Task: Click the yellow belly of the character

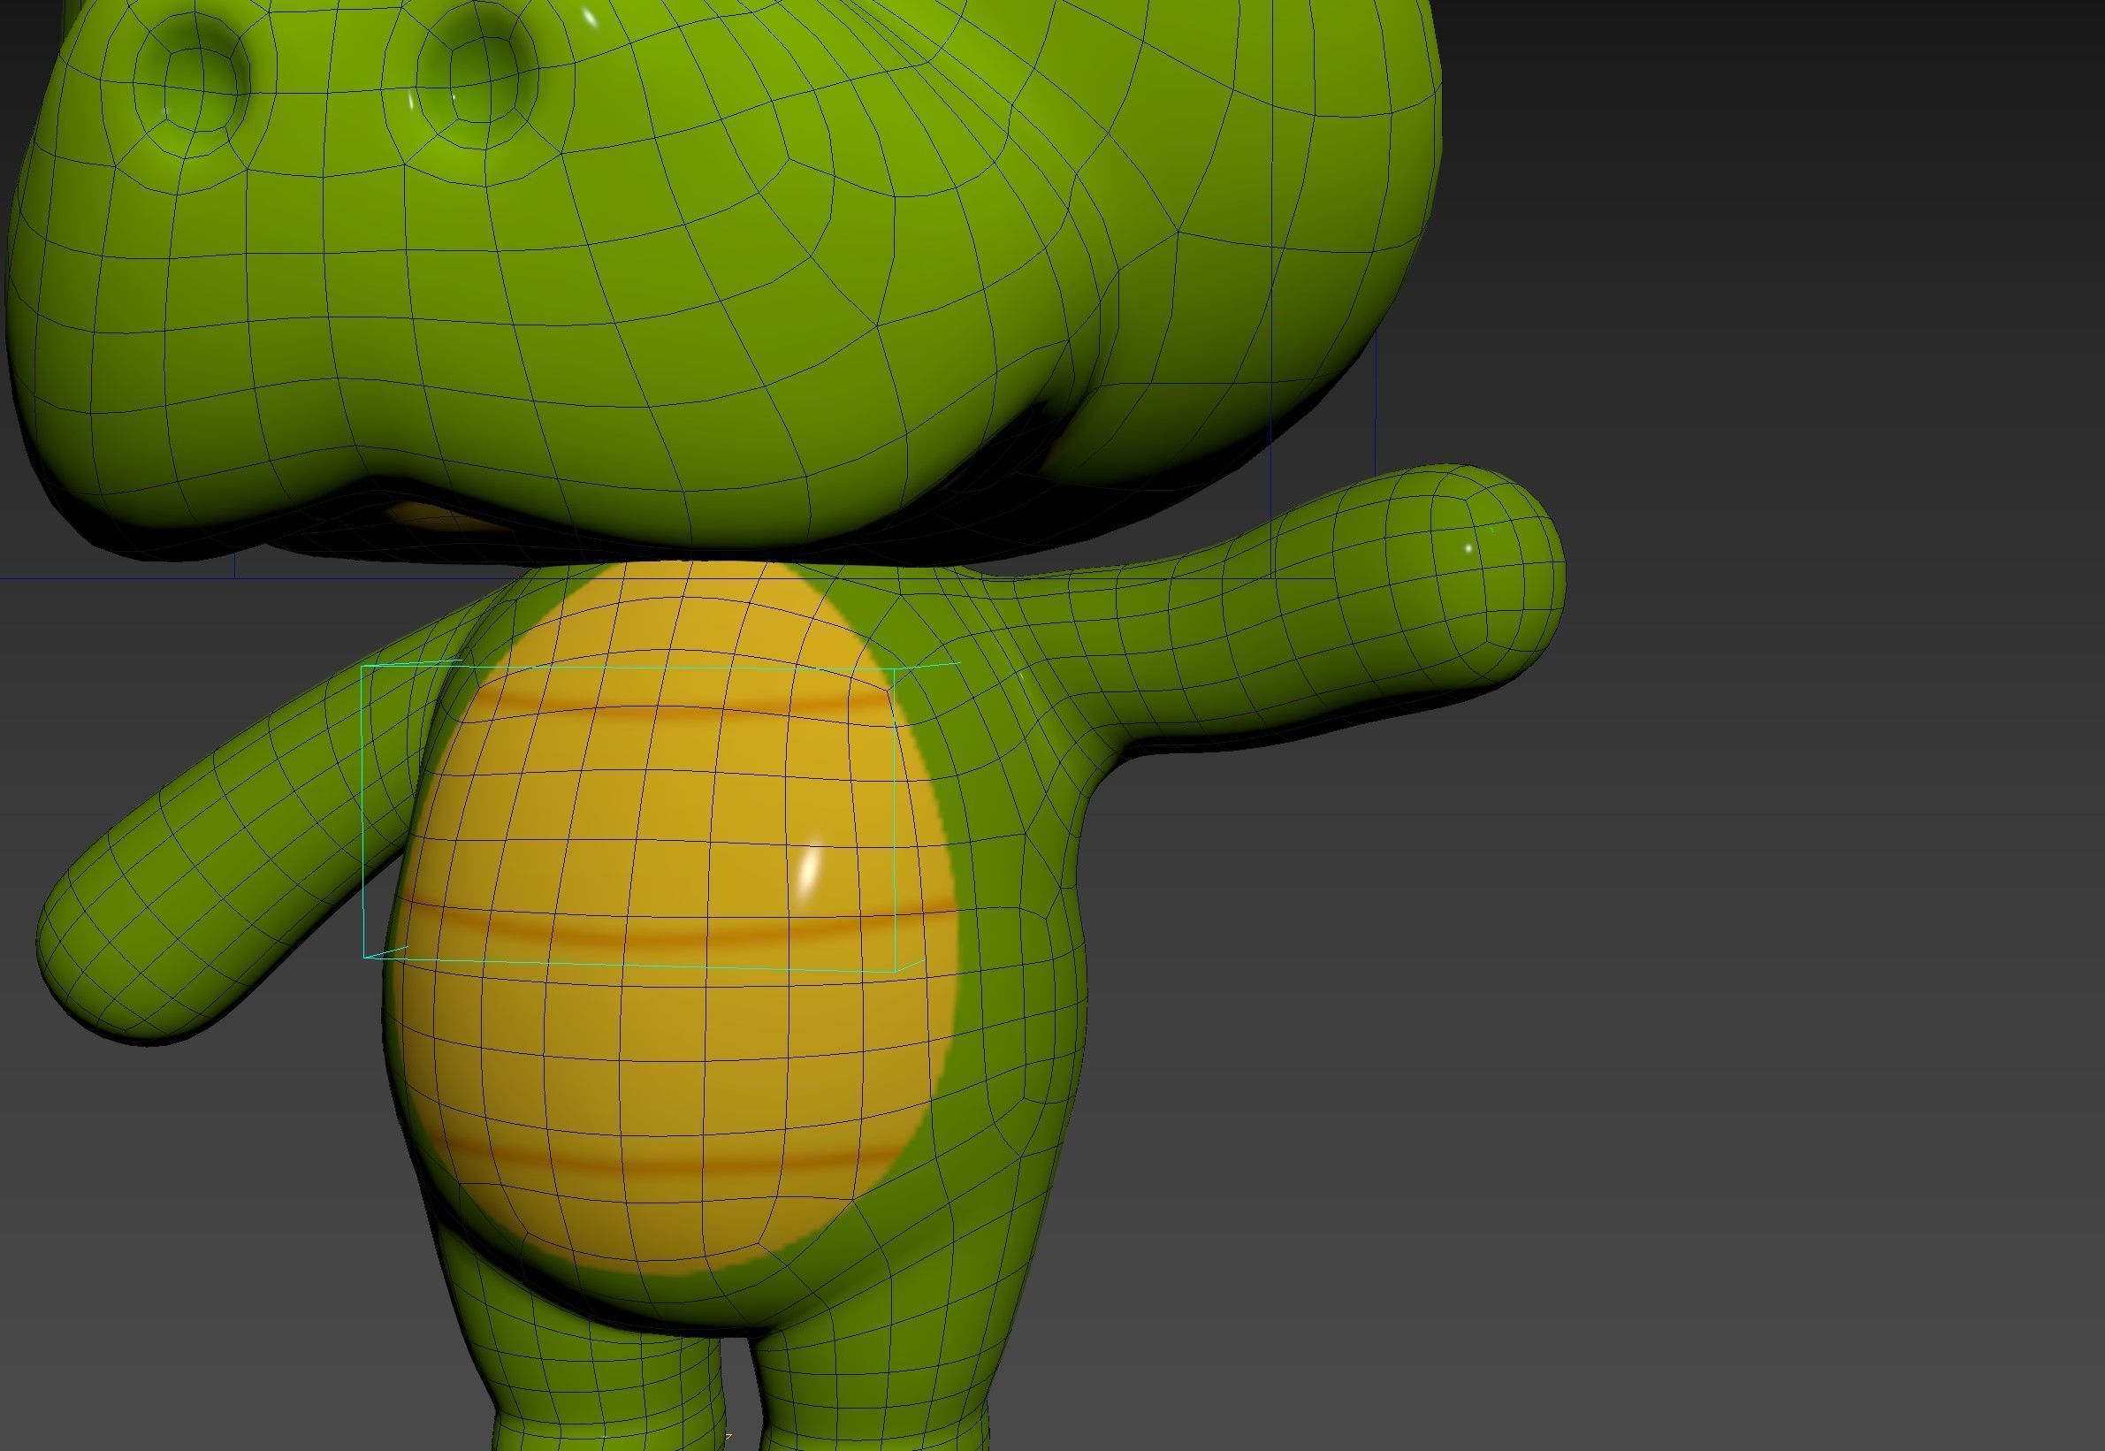Action: (673, 918)
